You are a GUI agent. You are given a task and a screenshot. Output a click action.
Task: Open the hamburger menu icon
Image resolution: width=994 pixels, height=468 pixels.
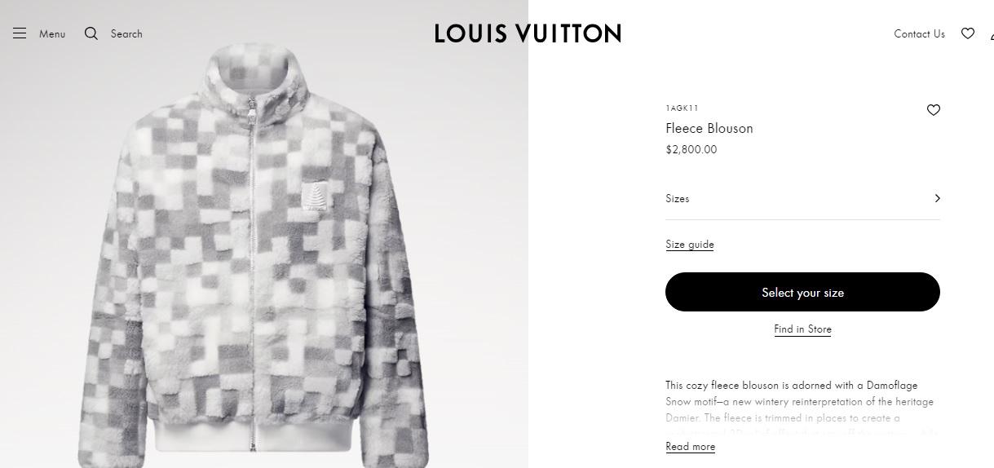point(20,33)
